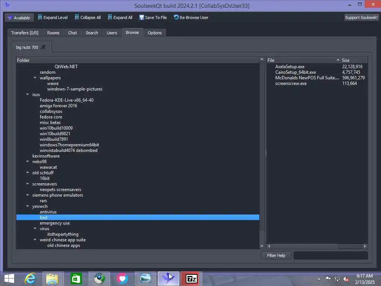
Task: Collapse the yeowch folder
Action: [28, 206]
